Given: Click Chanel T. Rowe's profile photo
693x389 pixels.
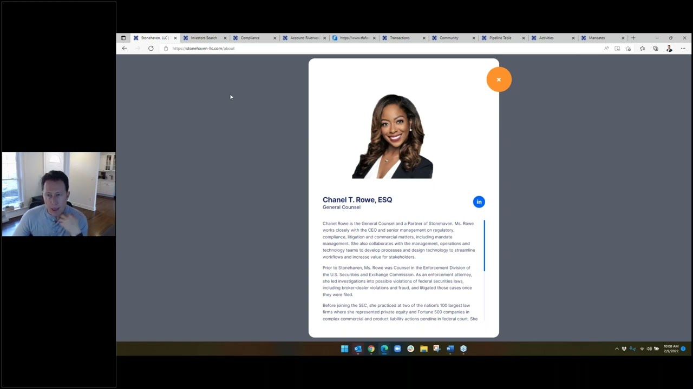Looking at the screenshot, I should tap(393, 136).
